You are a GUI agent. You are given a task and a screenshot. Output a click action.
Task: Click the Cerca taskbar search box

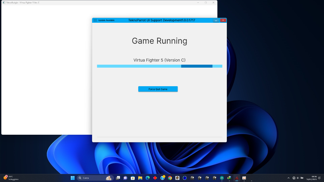pos(95,178)
